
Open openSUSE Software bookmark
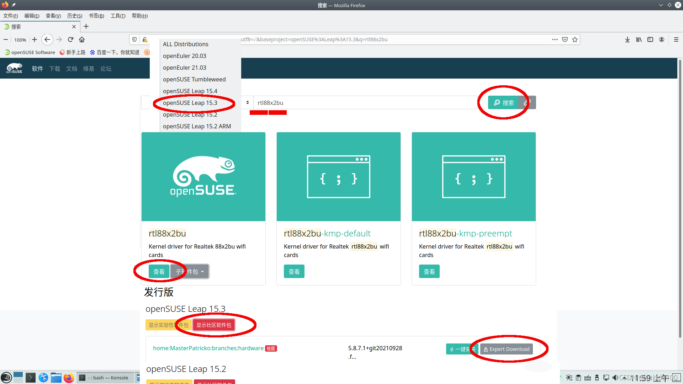pyautogui.click(x=30, y=52)
